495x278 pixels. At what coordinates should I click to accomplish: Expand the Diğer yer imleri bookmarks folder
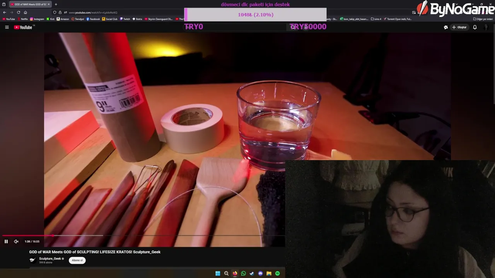coord(483,19)
